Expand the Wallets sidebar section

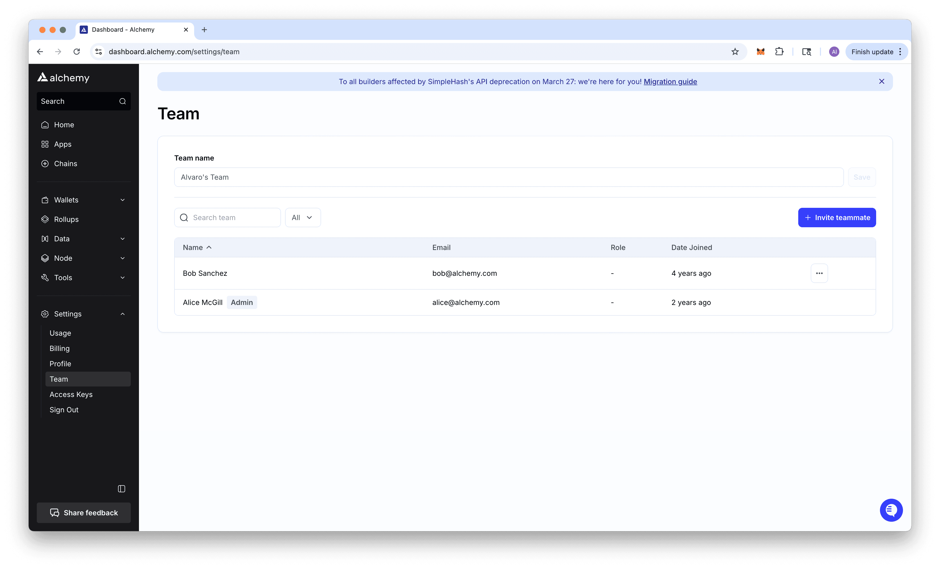pyautogui.click(x=84, y=200)
